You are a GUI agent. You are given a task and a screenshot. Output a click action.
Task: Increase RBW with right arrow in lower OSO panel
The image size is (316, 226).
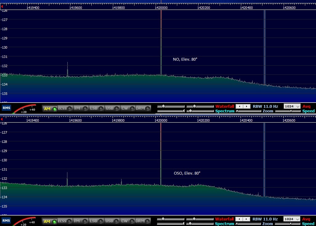246,219
